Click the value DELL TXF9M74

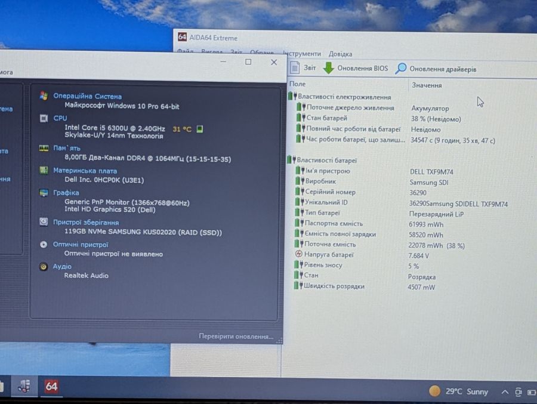click(x=431, y=172)
